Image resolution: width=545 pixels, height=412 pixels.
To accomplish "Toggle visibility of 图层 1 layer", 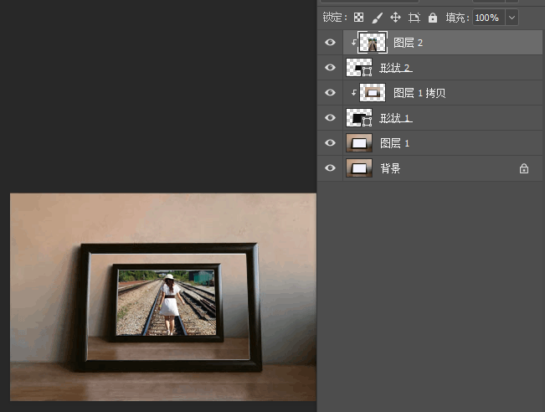I will pyautogui.click(x=330, y=143).
